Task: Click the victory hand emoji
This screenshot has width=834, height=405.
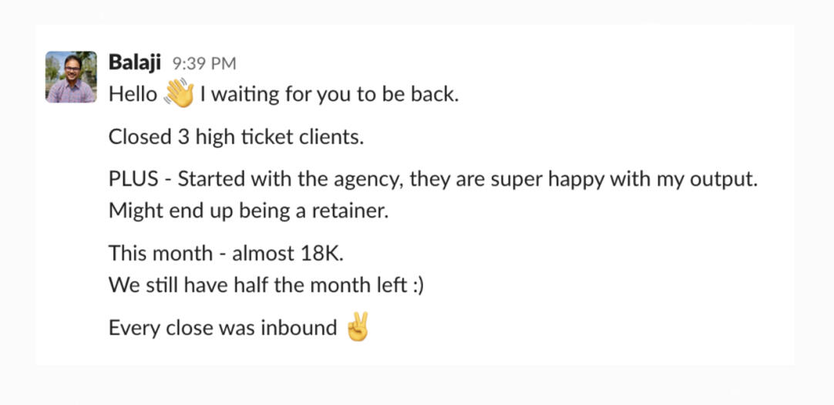Action: (x=358, y=328)
